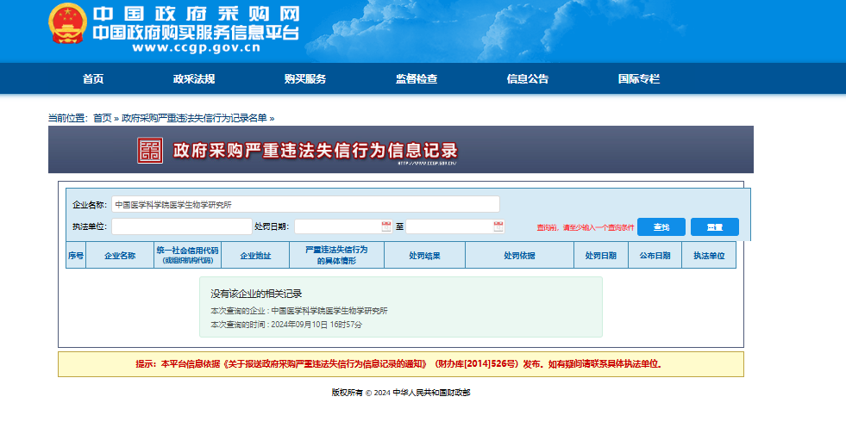The height and width of the screenshot is (440, 846).
Task: Click the 本次查询的时间 result line
Action: pyautogui.click(x=286, y=325)
